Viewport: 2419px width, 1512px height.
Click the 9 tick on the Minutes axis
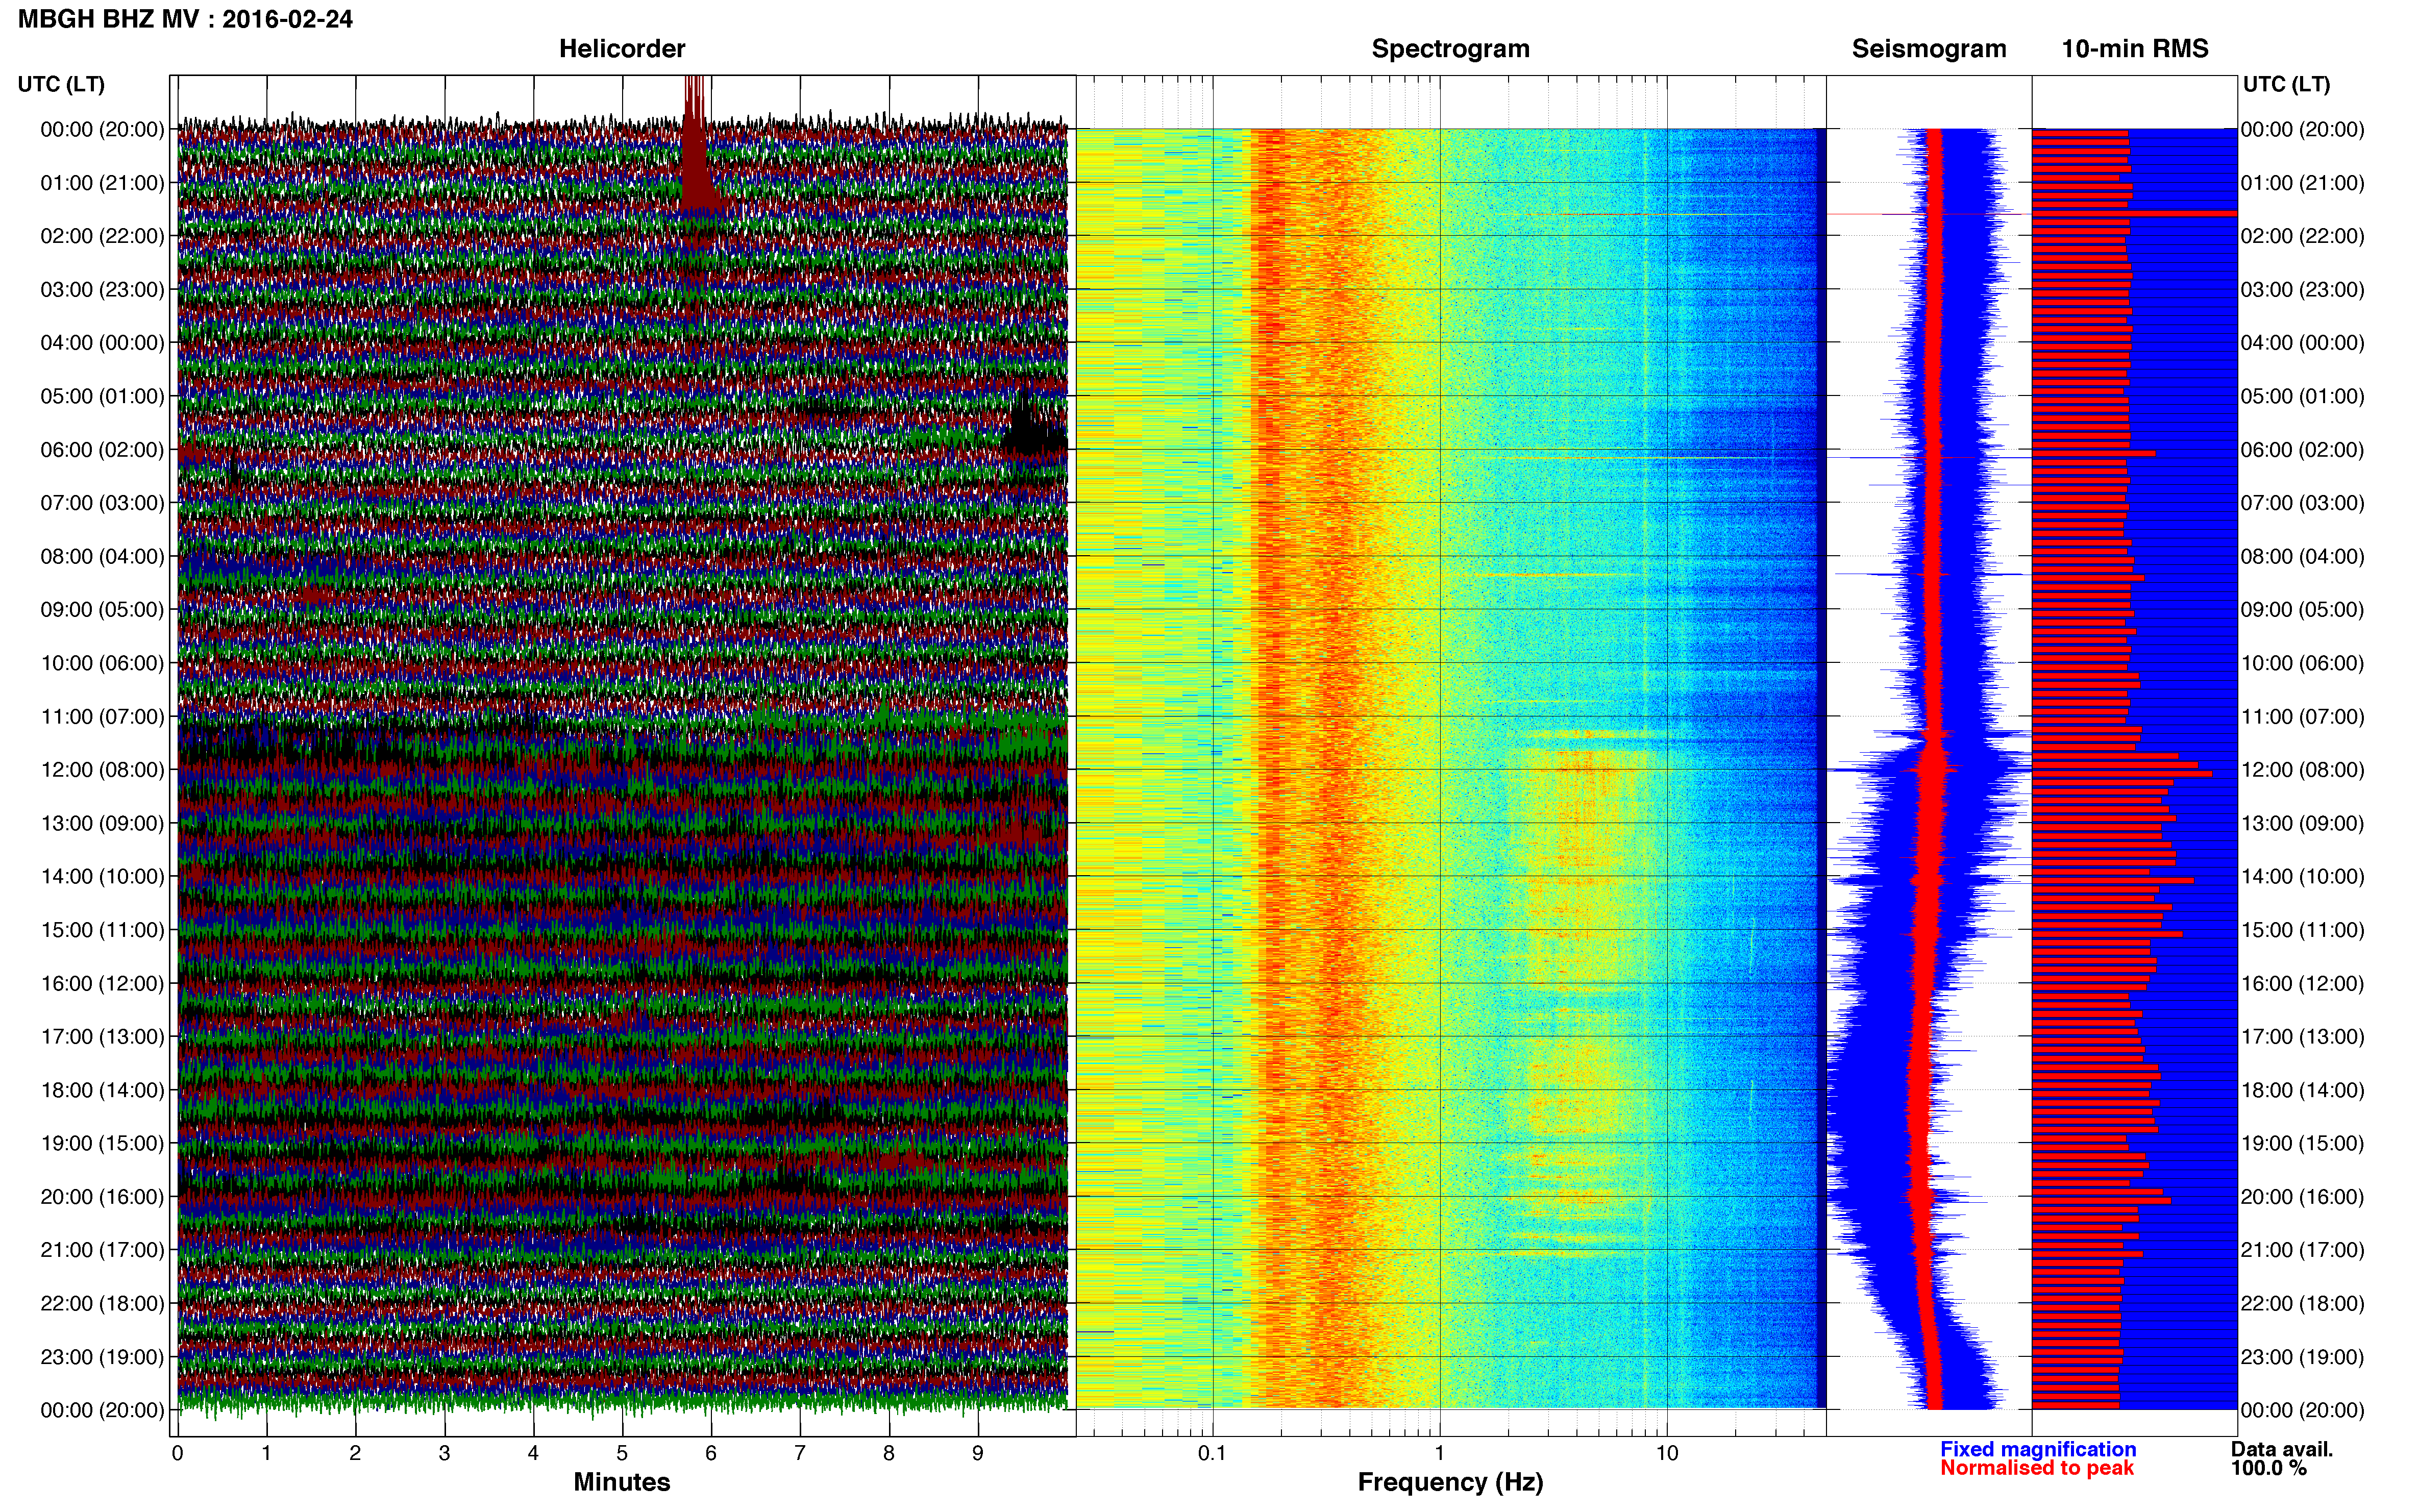[978, 1453]
